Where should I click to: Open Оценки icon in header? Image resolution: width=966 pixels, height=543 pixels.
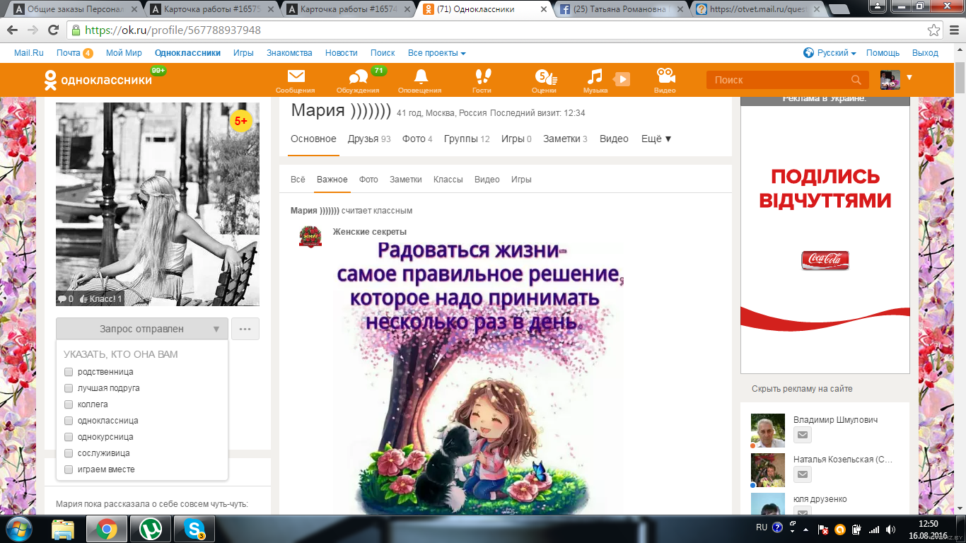(x=545, y=76)
